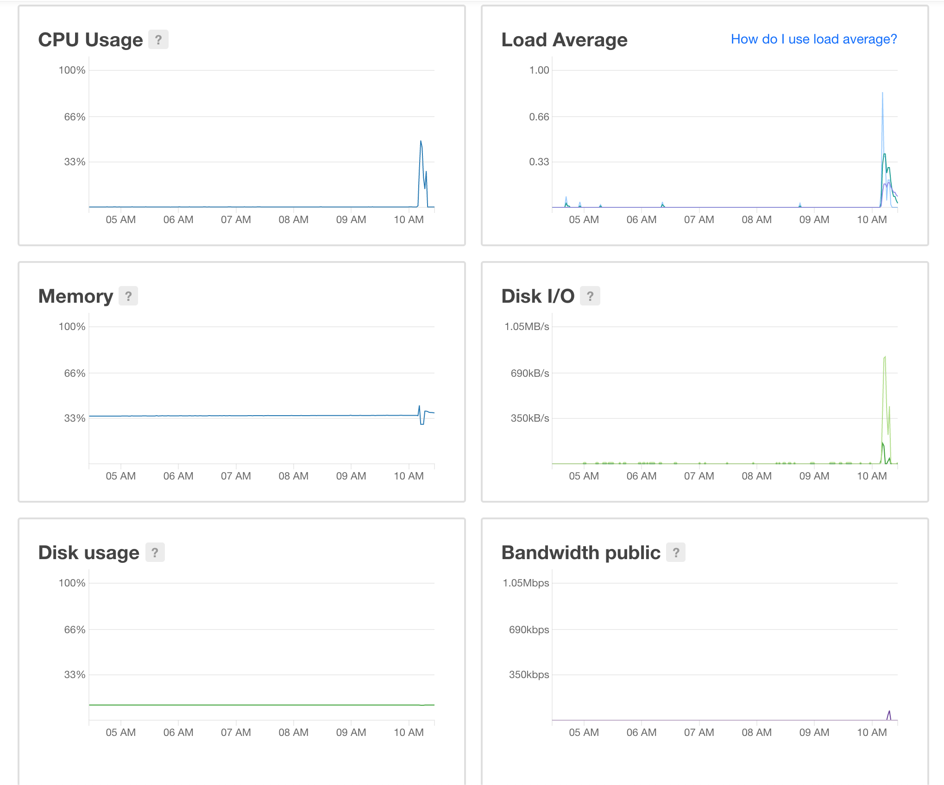This screenshot has width=944, height=785.
Task: Open the Disk I/O help tooltip
Action: (590, 296)
